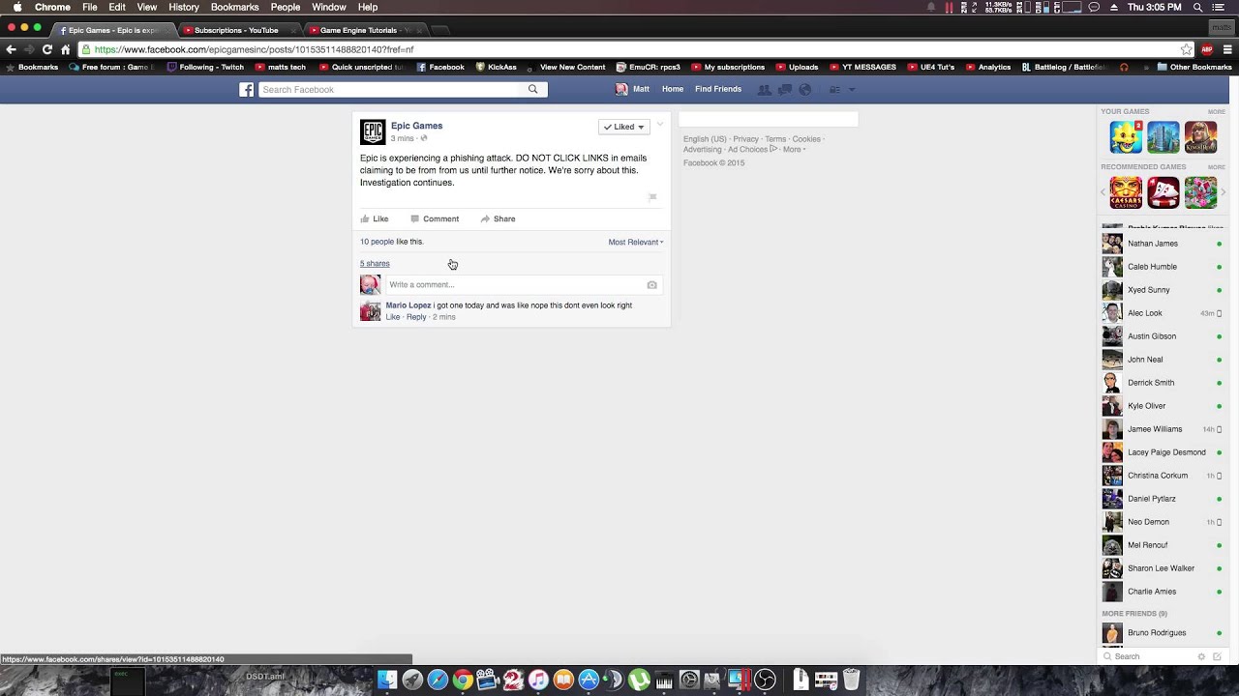Open the Liked dropdown button
The width and height of the screenshot is (1239, 696).
pyautogui.click(x=623, y=127)
